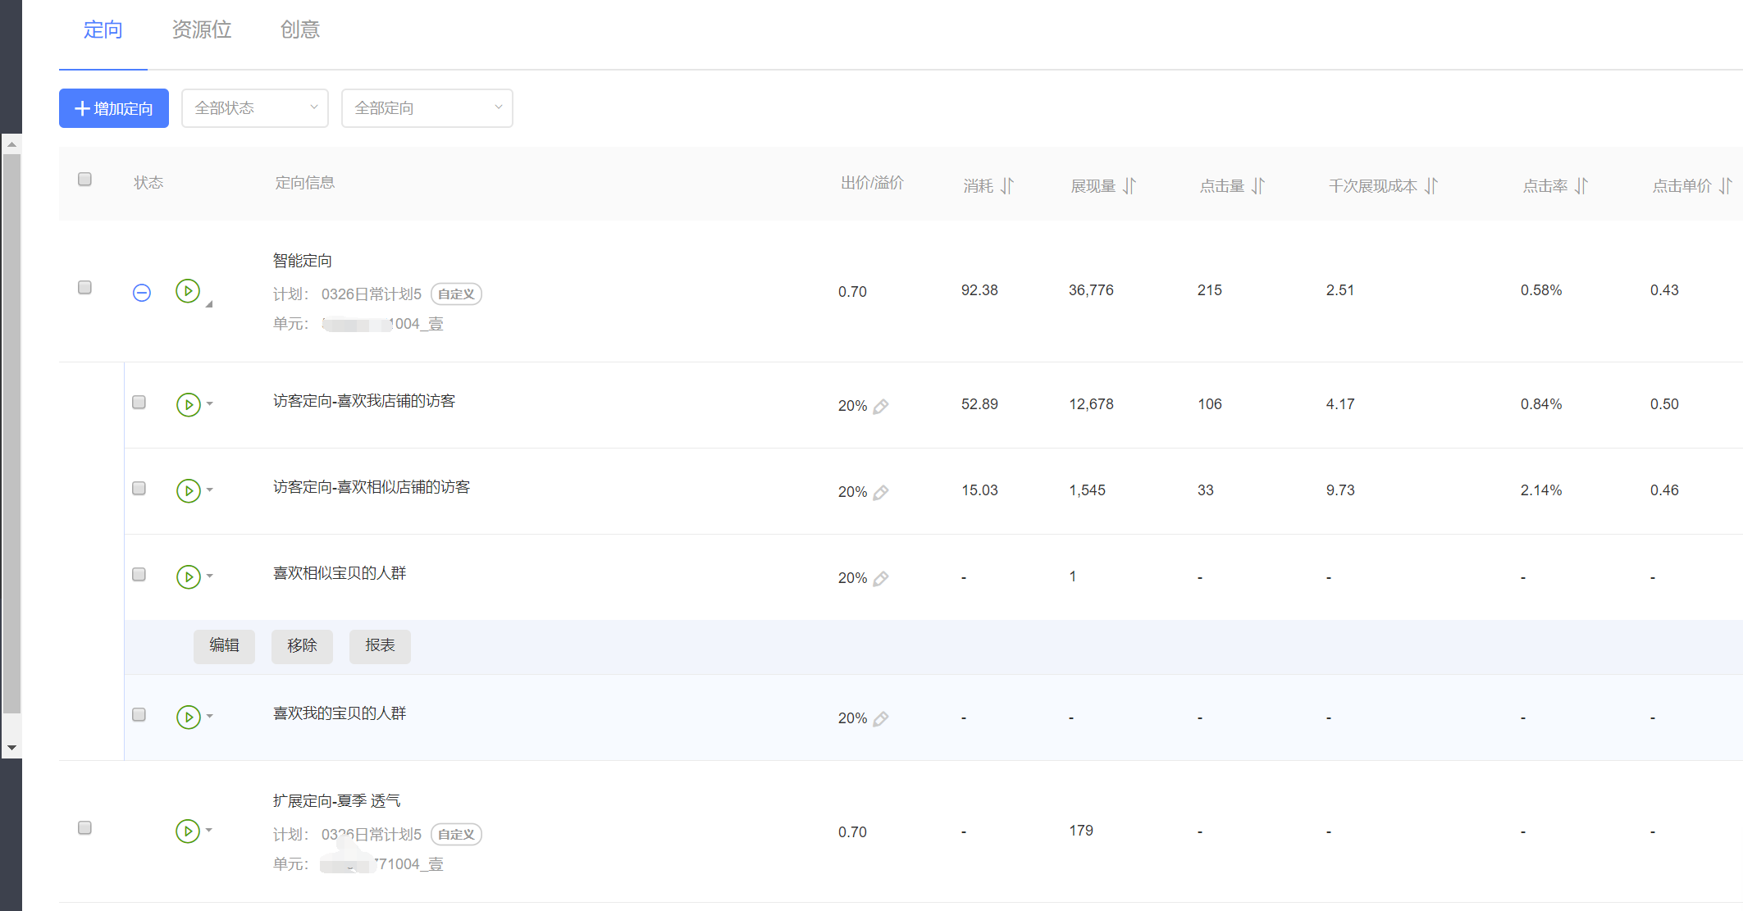Open status arrow for 喜欢相似宝贝的人群
Image resolution: width=1743 pixels, height=911 pixels.
[x=210, y=576]
